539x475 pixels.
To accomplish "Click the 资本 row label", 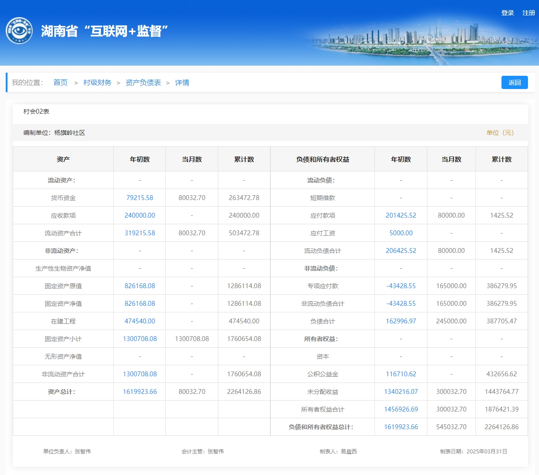I will (322, 356).
